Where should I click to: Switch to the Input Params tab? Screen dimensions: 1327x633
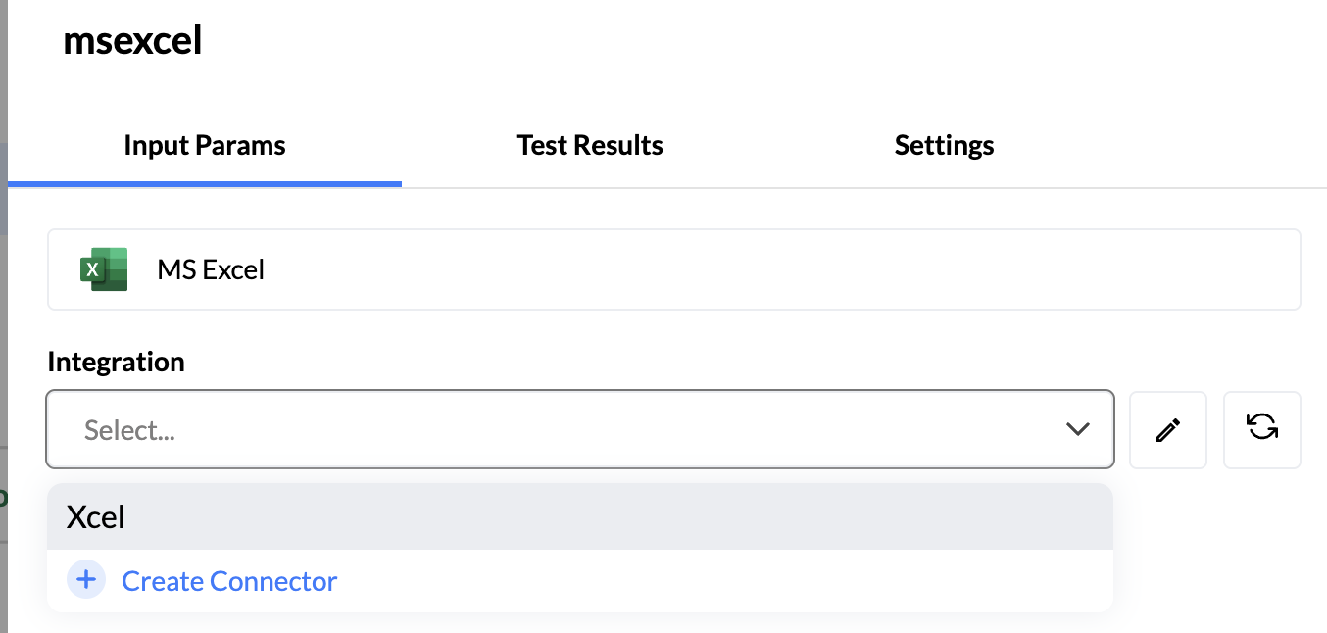pos(204,146)
